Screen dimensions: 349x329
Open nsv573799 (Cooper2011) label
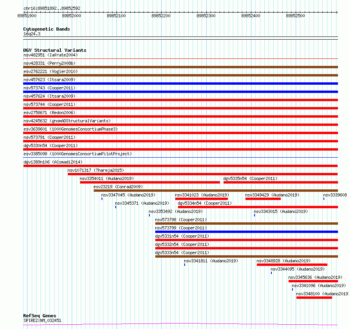(x=181, y=228)
